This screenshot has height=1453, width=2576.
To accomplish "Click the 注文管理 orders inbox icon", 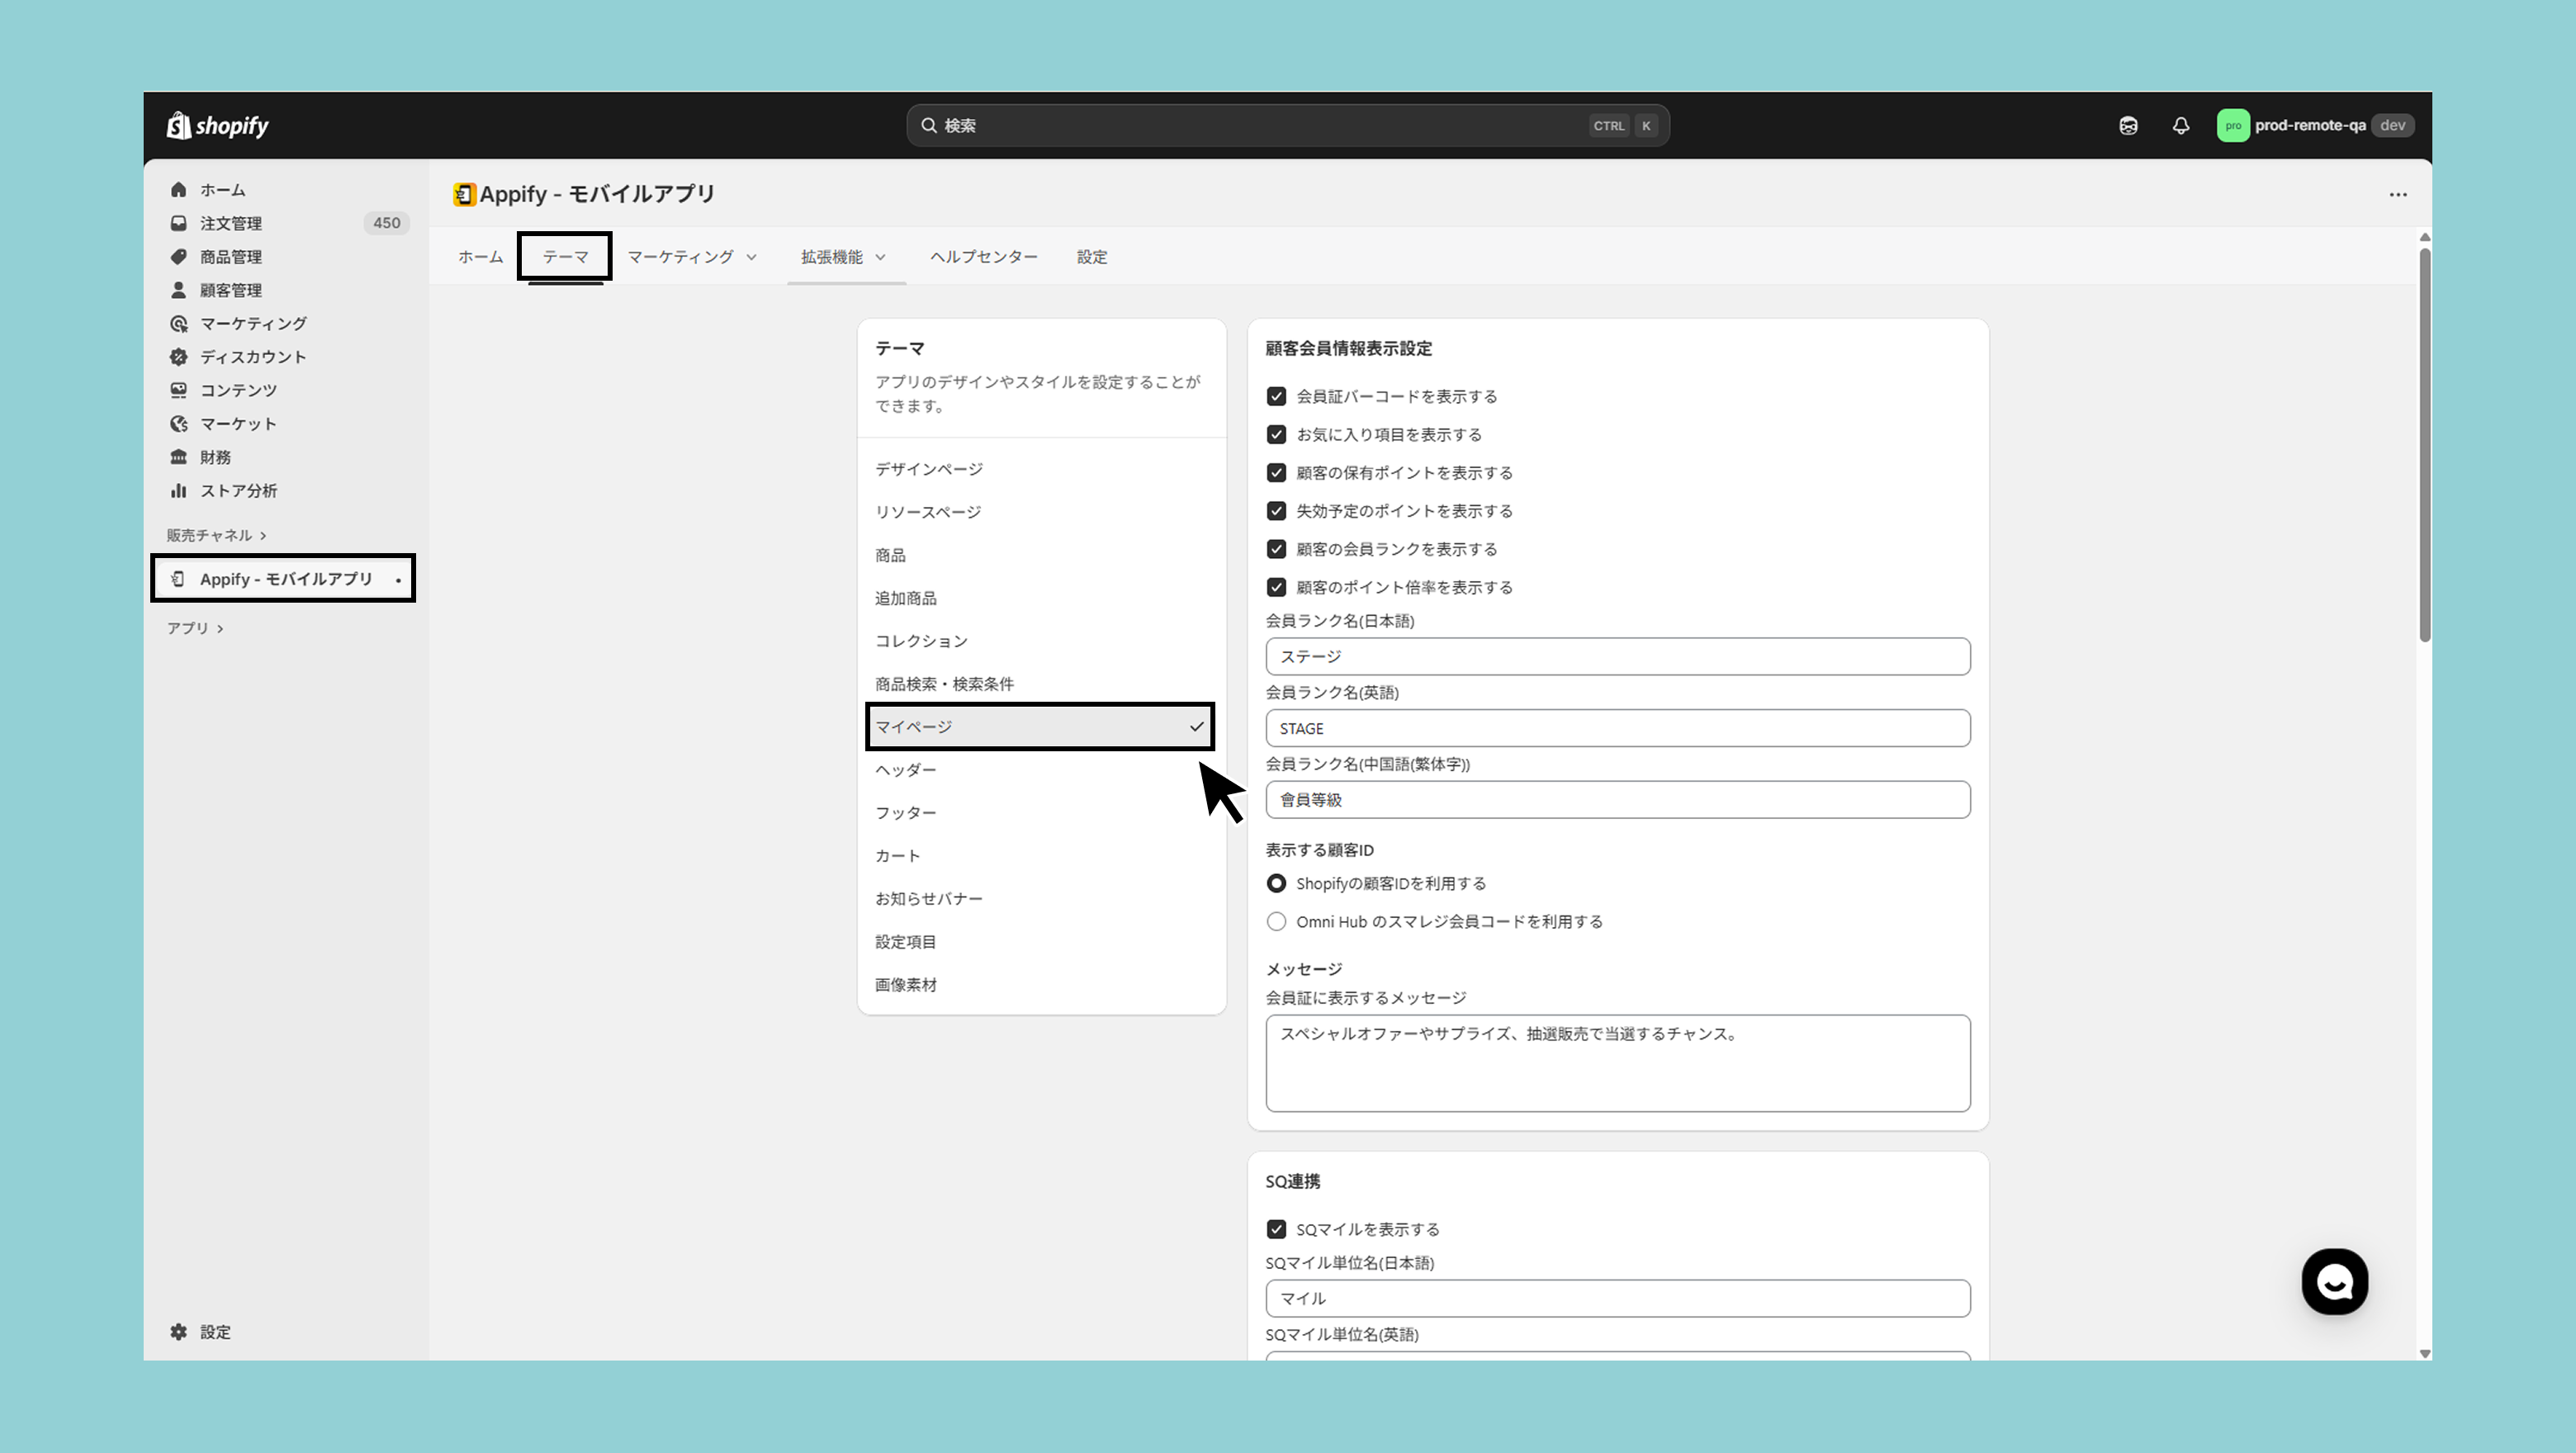I will 179,223.
